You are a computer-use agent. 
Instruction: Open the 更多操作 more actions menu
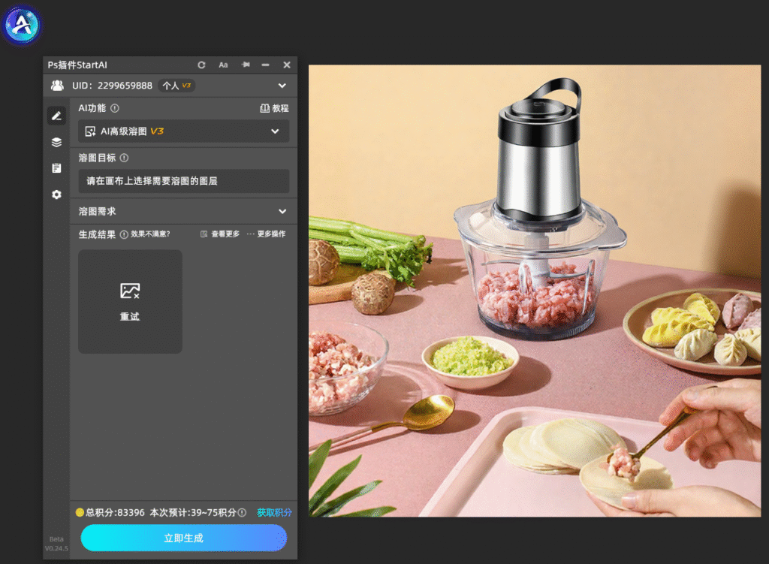click(x=266, y=234)
